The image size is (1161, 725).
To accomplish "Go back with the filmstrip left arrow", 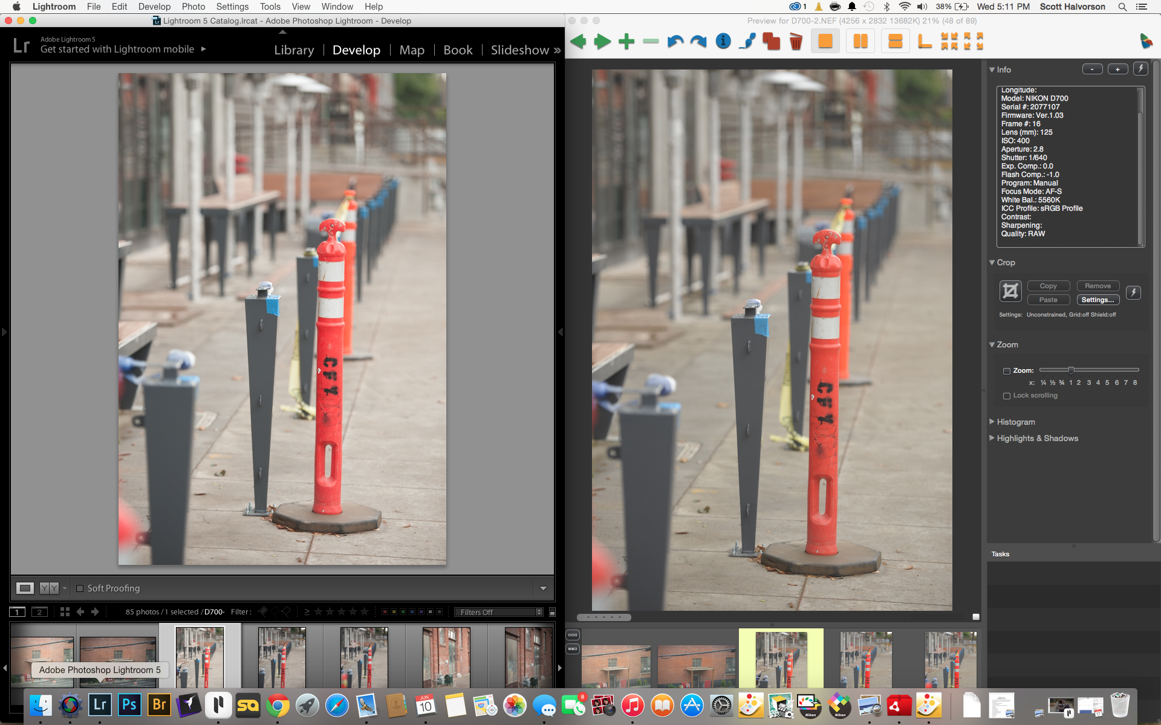I will 80,612.
